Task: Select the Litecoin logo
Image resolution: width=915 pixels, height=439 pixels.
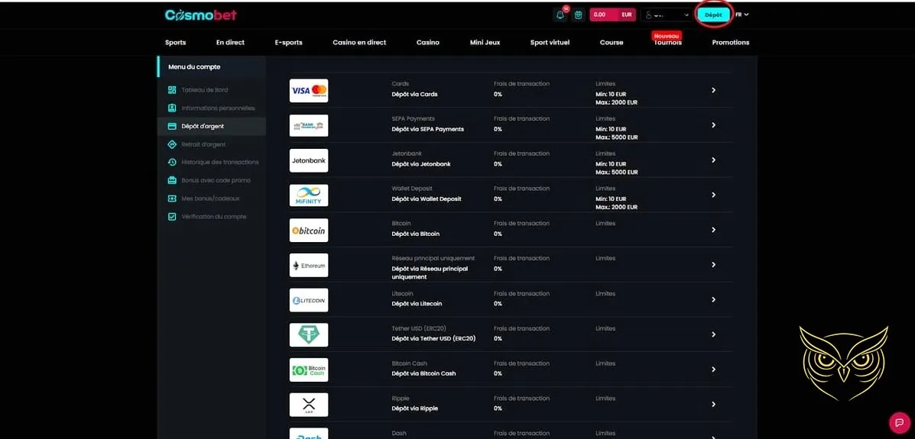Action: pyautogui.click(x=309, y=300)
